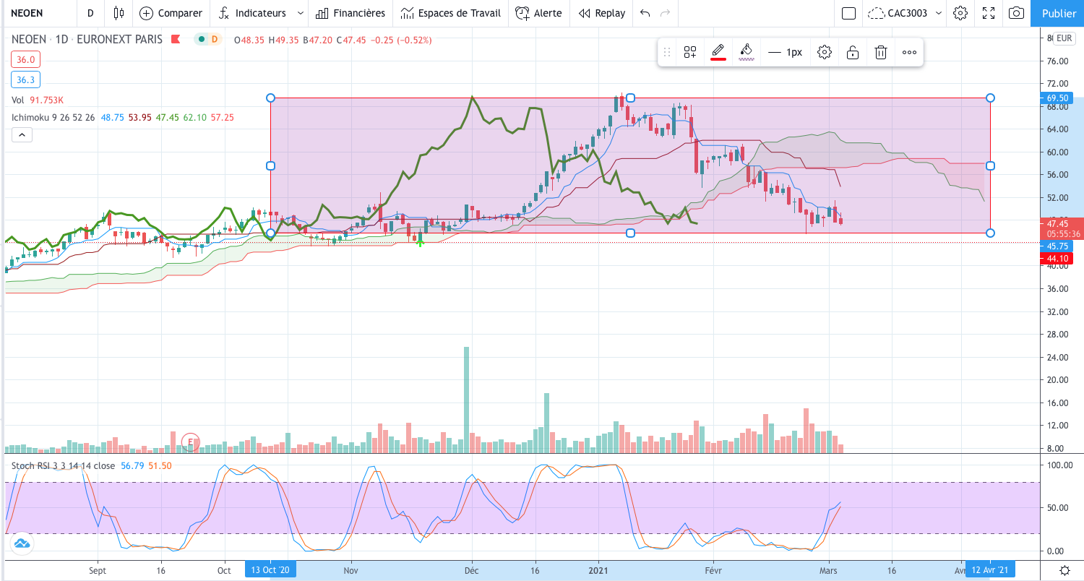
Task: Open the candlestick chart style picker
Action: point(119,13)
